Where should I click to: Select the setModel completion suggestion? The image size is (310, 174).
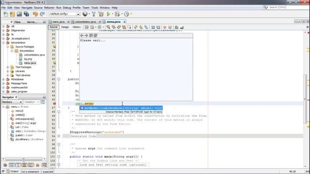pos(121,108)
